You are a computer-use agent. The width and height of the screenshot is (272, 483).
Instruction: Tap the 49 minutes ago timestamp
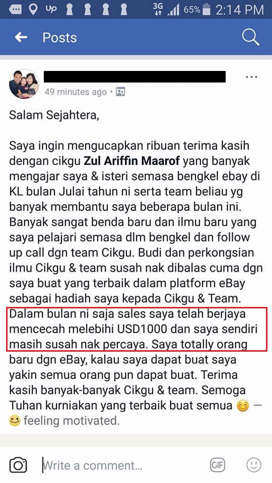(76, 92)
